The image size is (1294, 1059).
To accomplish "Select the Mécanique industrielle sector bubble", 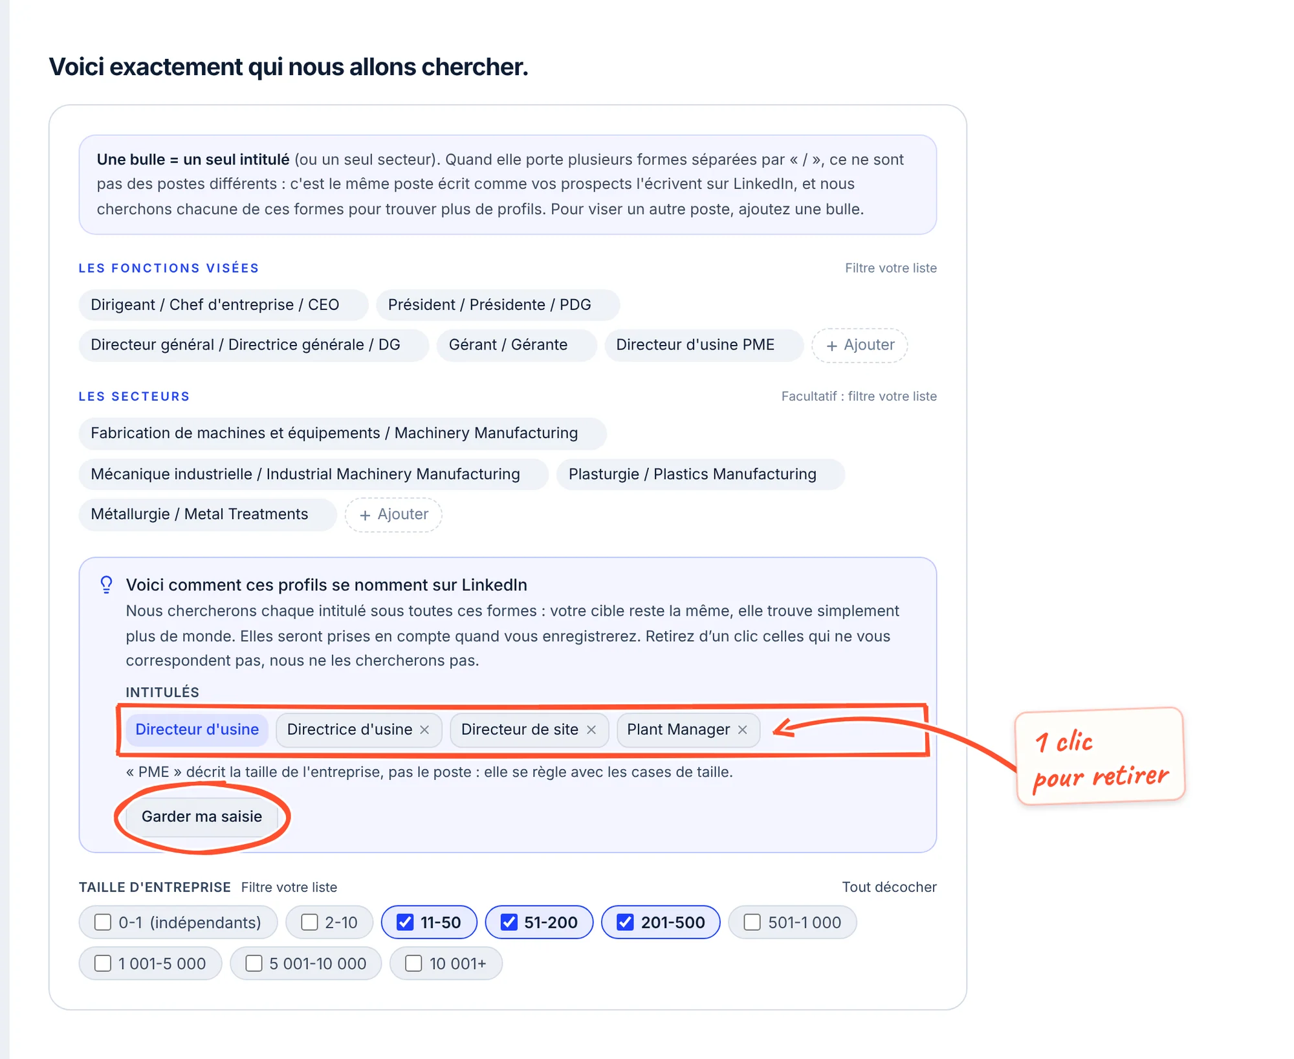I will (x=313, y=474).
